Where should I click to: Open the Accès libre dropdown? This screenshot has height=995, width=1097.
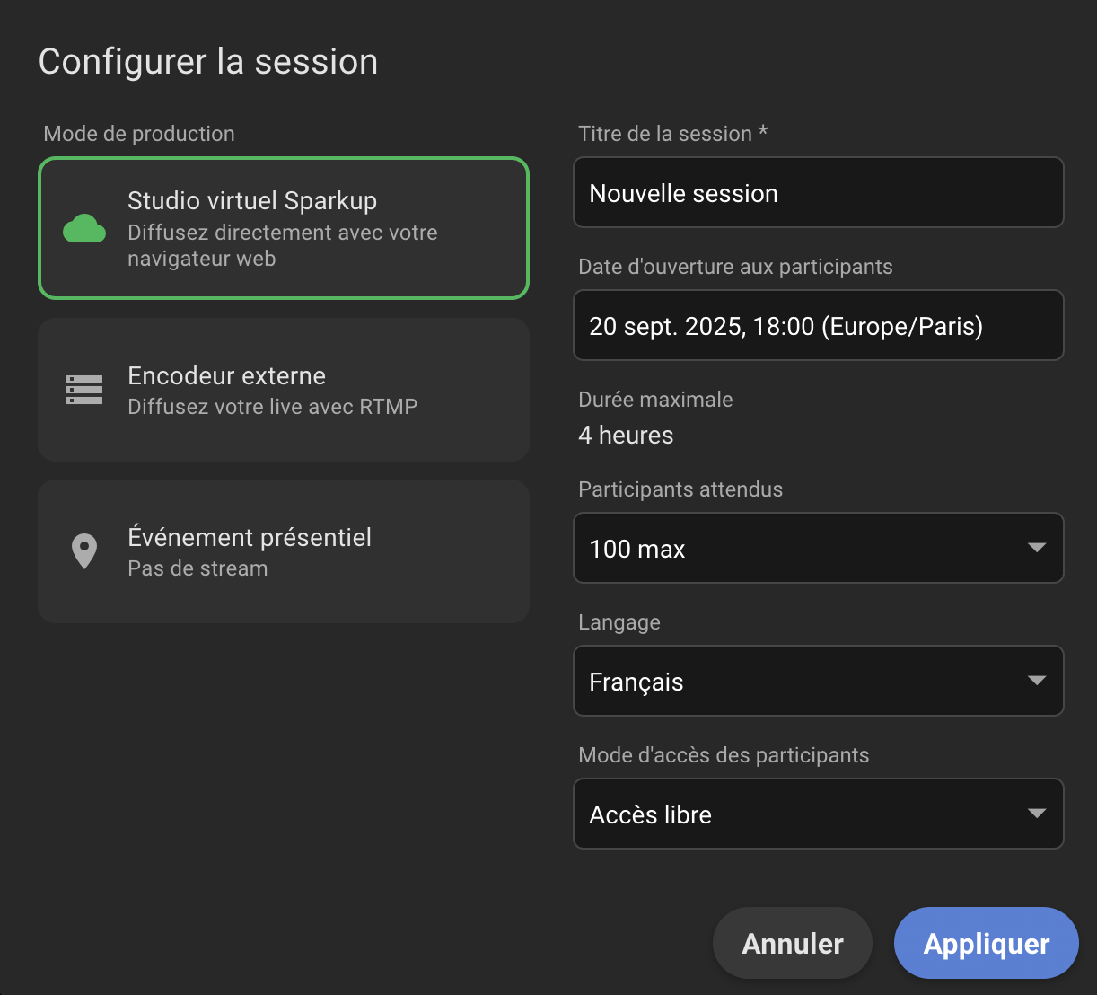tap(818, 814)
